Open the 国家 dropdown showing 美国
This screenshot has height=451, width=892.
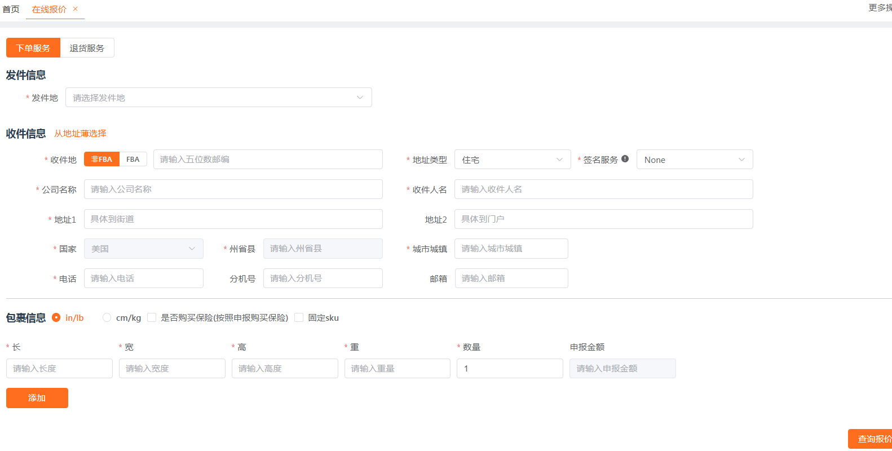click(x=143, y=249)
